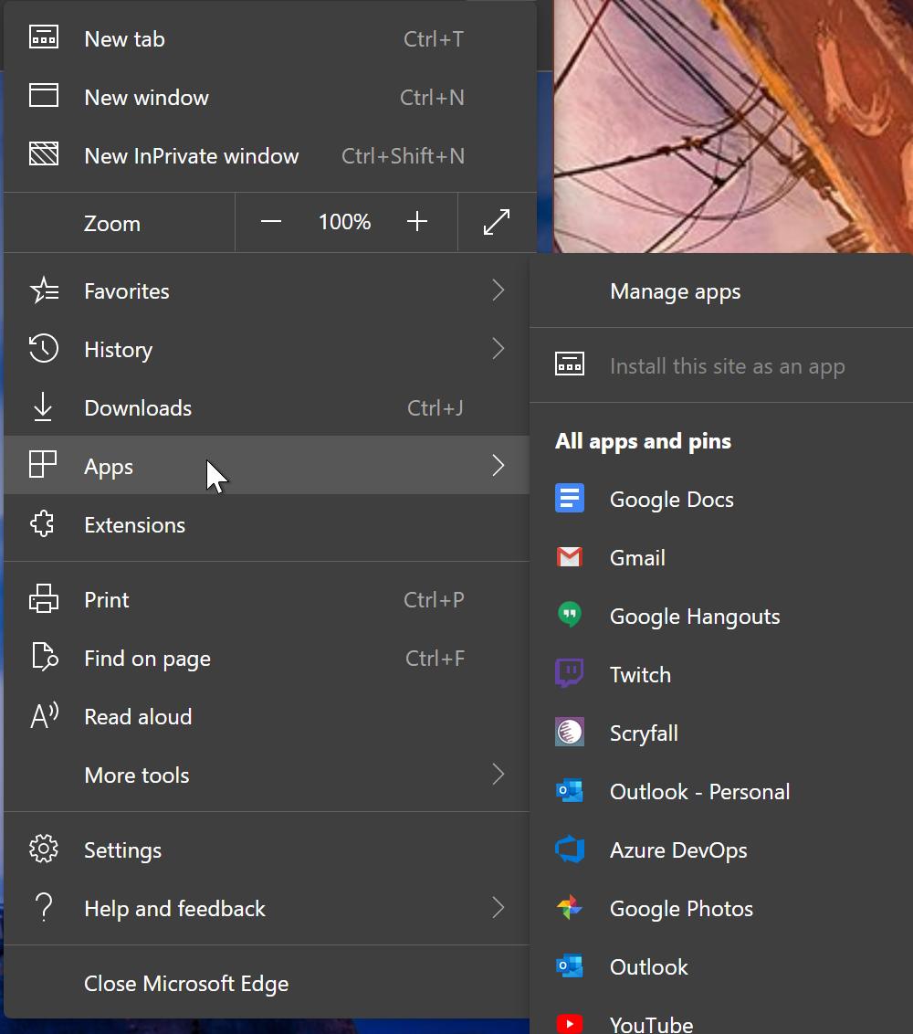
Task: Select Install this site as an app
Action: pyautogui.click(x=721, y=365)
